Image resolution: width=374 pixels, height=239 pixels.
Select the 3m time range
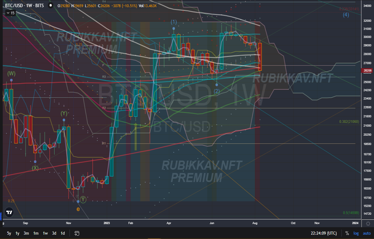pos(26,233)
